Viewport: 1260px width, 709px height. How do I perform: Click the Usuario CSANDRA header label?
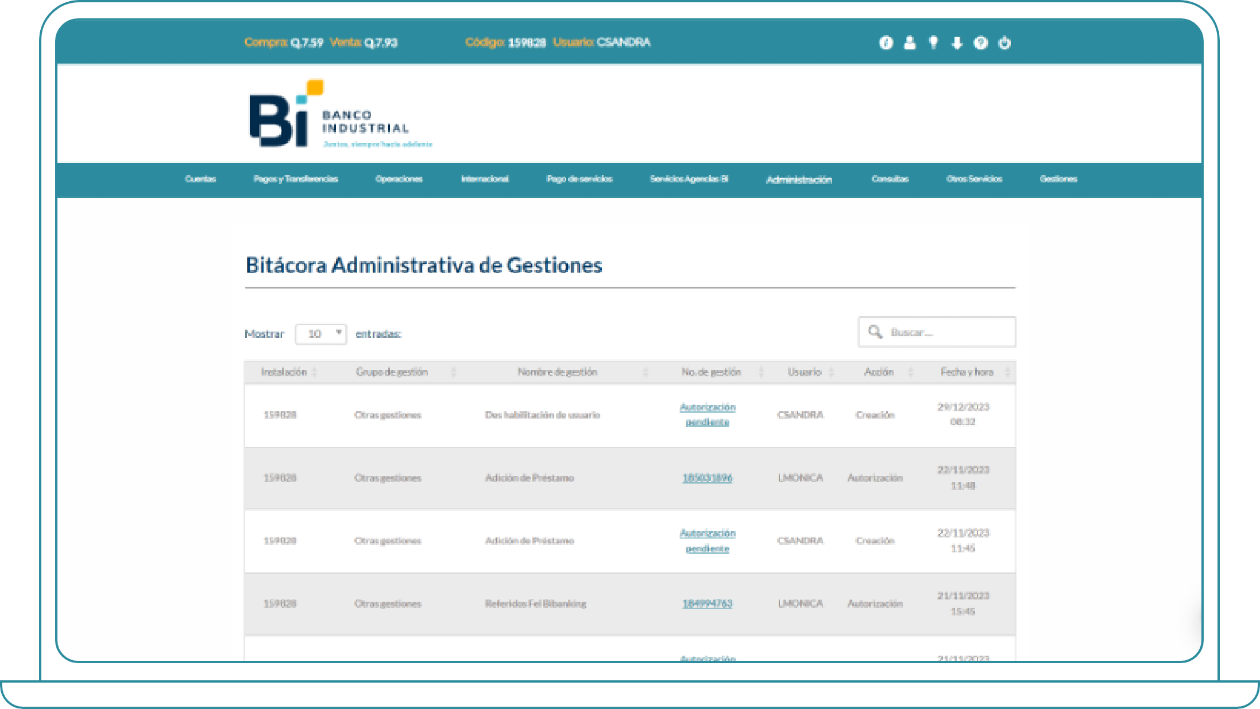tap(601, 42)
